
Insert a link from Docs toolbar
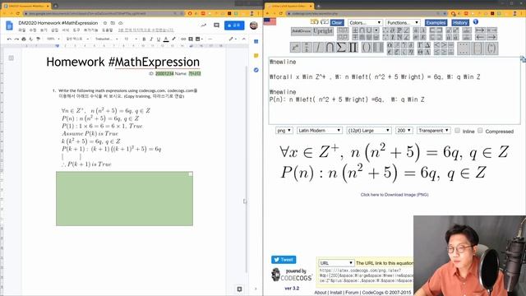[x=183, y=39]
